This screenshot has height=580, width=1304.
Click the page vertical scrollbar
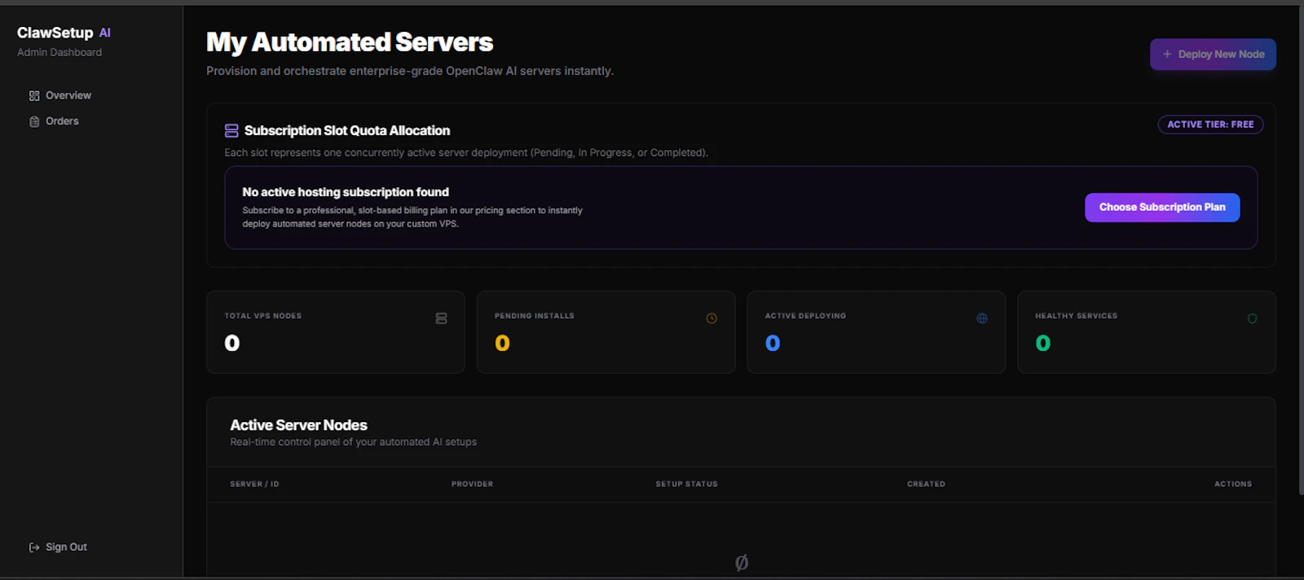pos(1301,249)
